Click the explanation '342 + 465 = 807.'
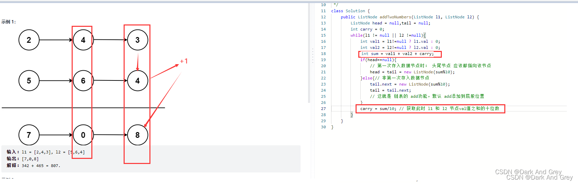 coord(33,166)
